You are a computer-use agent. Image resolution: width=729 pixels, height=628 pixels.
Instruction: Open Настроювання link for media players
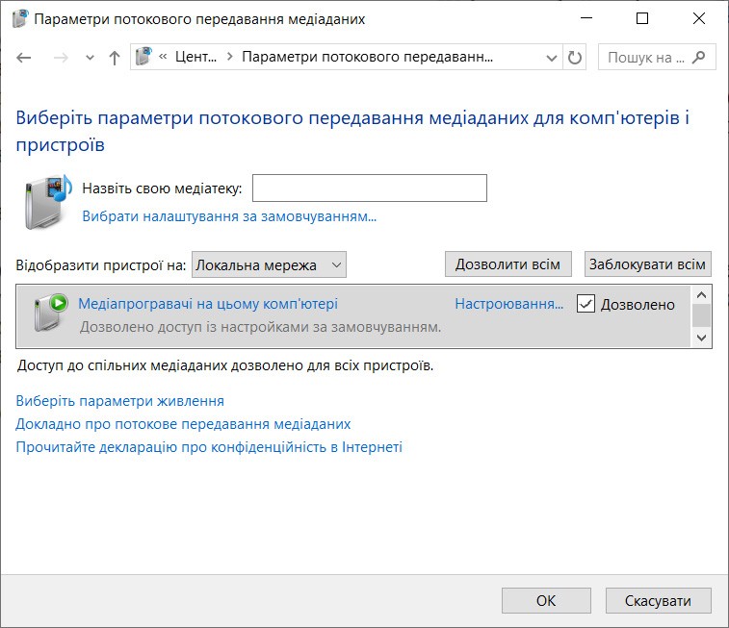[508, 305]
